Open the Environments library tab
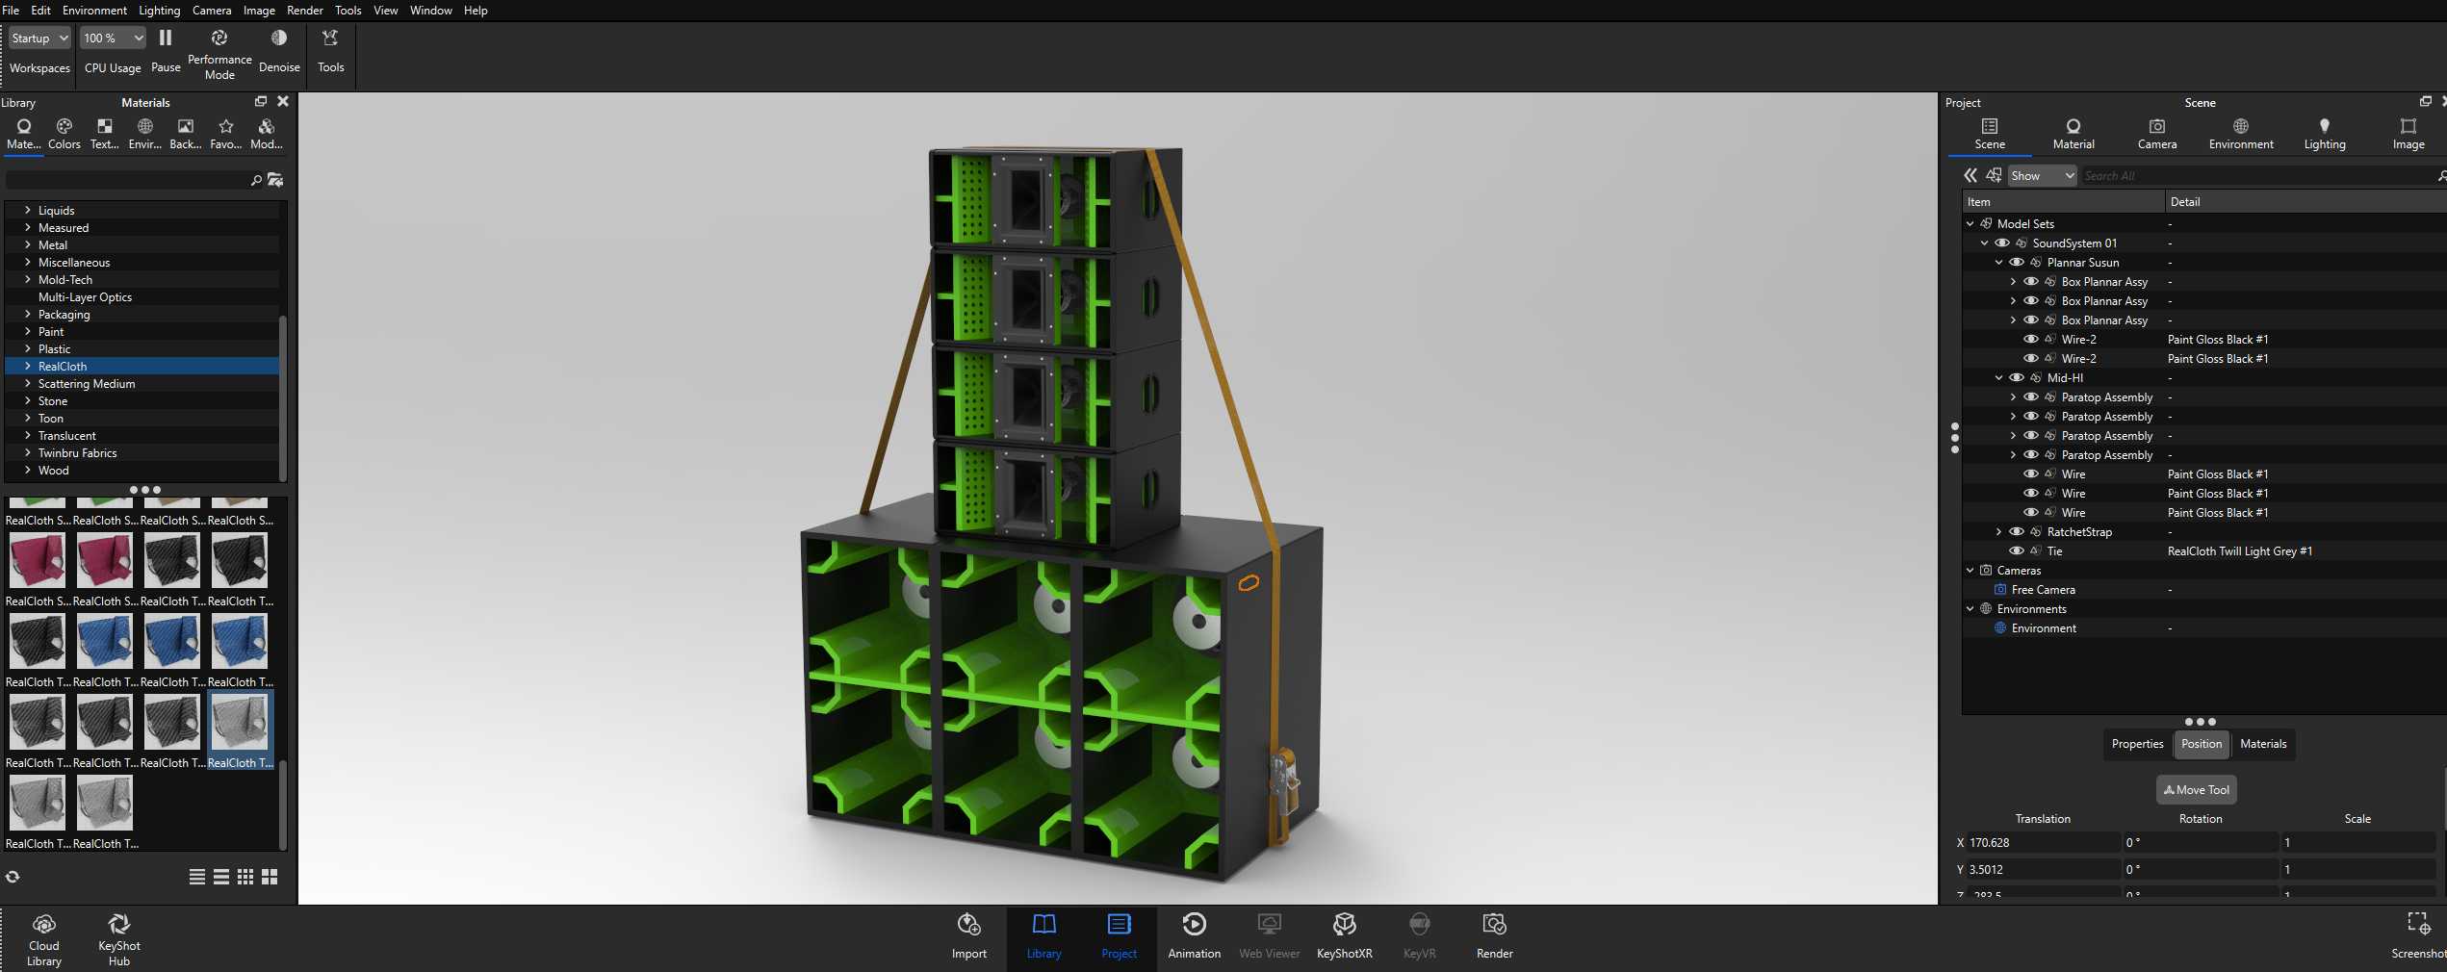This screenshot has width=2447, height=972. tap(145, 134)
